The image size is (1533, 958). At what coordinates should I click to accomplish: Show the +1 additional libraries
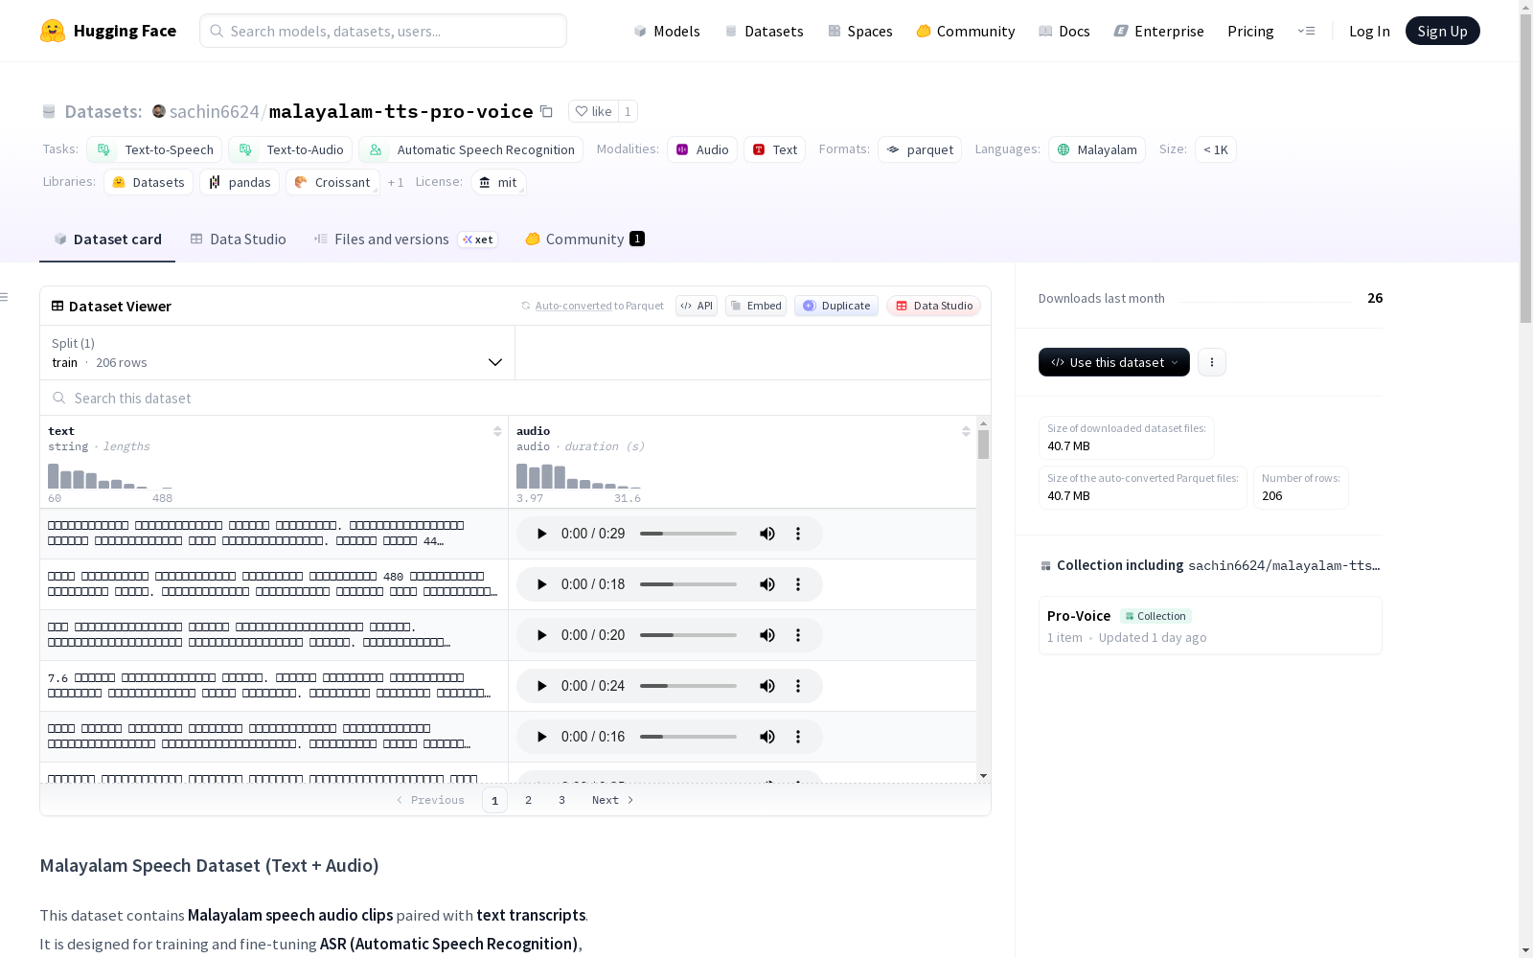pyautogui.click(x=396, y=182)
